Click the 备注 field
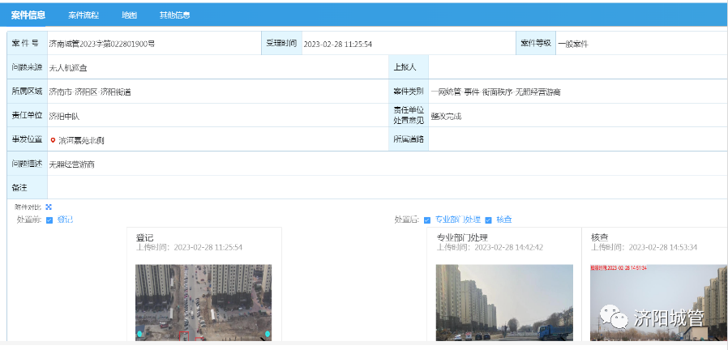 tap(387, 188)
